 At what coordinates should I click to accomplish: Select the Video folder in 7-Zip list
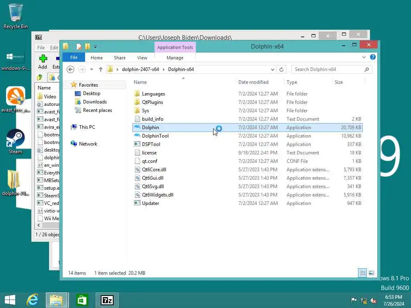[x=47, y=97]
